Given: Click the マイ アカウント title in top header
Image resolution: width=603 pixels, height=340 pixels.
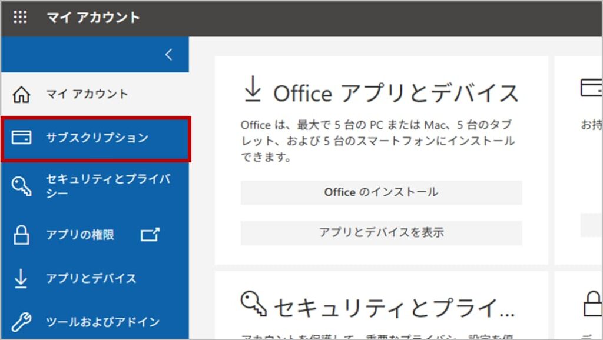Looking at the screenshot, I should click(x=93, y=17).
